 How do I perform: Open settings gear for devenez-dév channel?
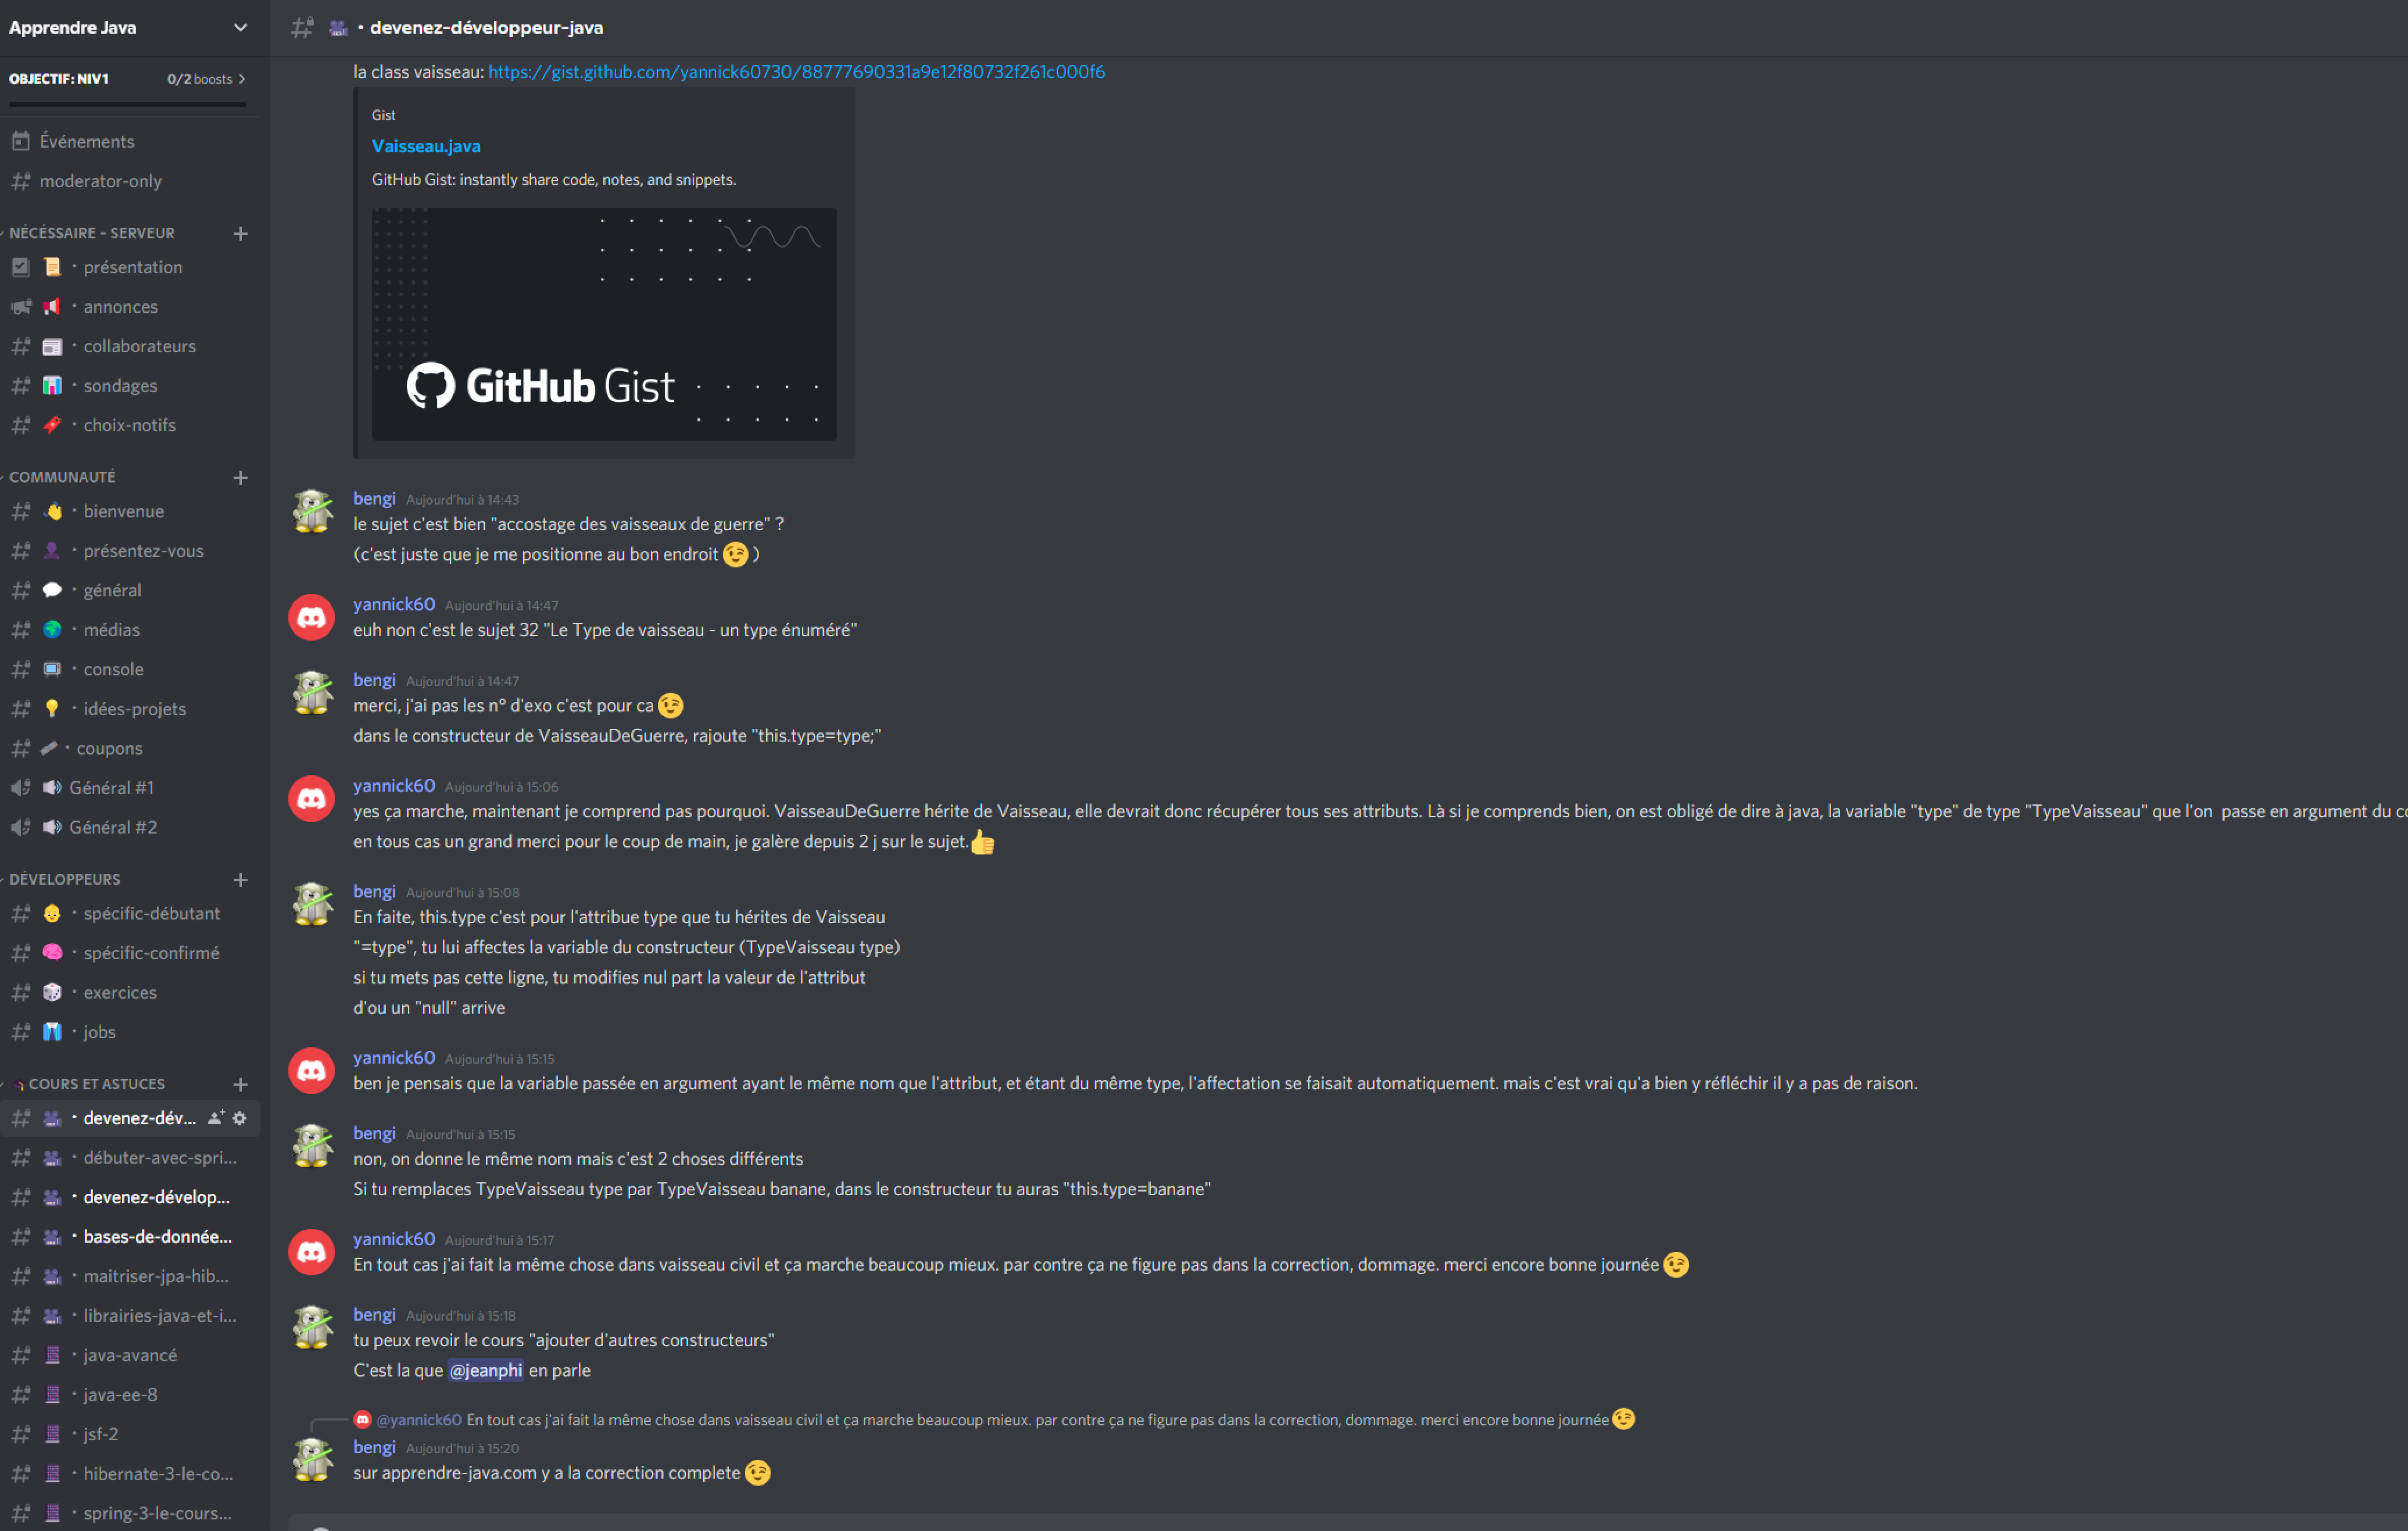(240, 1118)
